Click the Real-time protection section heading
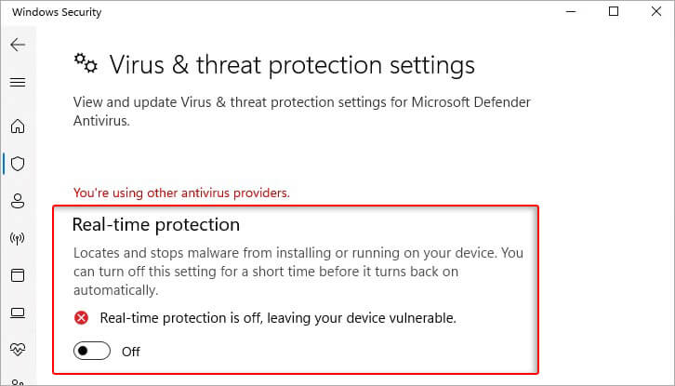Image resolution: width=675 pixels, height=386 pixels. pyautogui.click(x=156, y=224)
